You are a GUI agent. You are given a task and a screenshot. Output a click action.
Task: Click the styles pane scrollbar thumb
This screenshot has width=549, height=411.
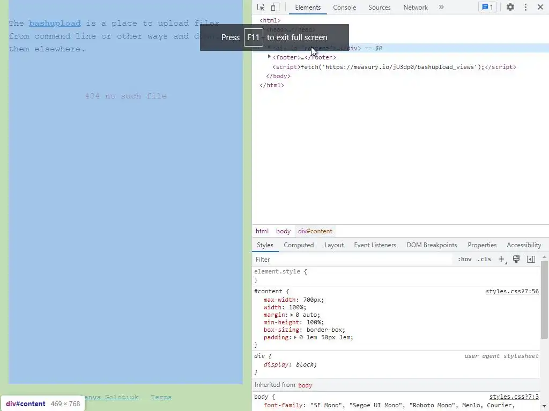click(x=544, y=300)
